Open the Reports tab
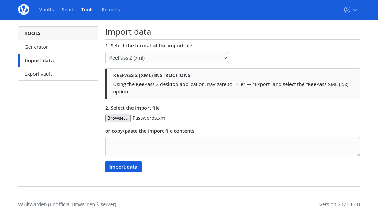 click(111, 10)
